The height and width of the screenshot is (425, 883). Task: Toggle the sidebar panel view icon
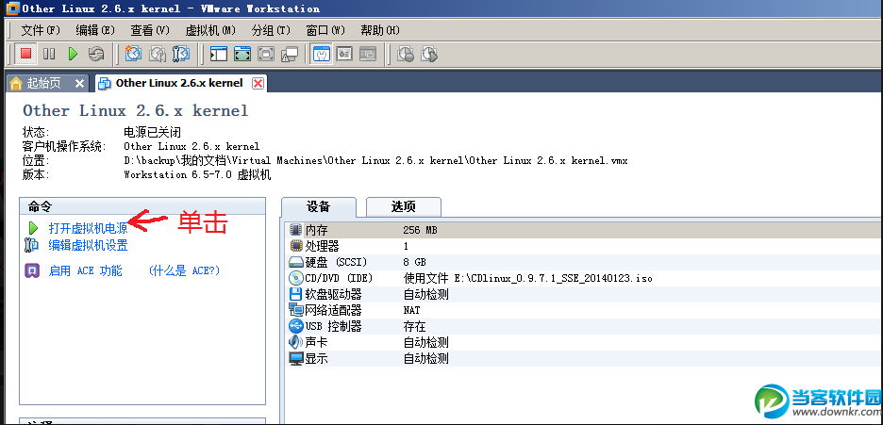pyautogui.click(x=219, y=54)
